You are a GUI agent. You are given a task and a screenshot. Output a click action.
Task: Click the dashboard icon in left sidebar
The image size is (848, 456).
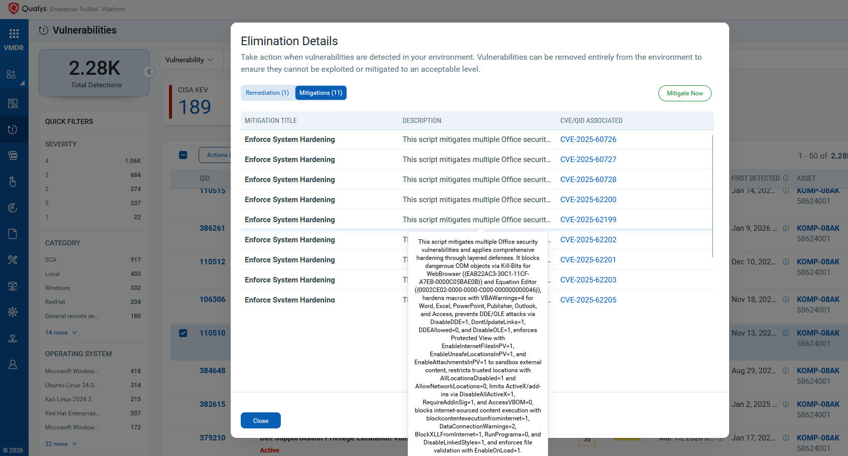[13, 103]
